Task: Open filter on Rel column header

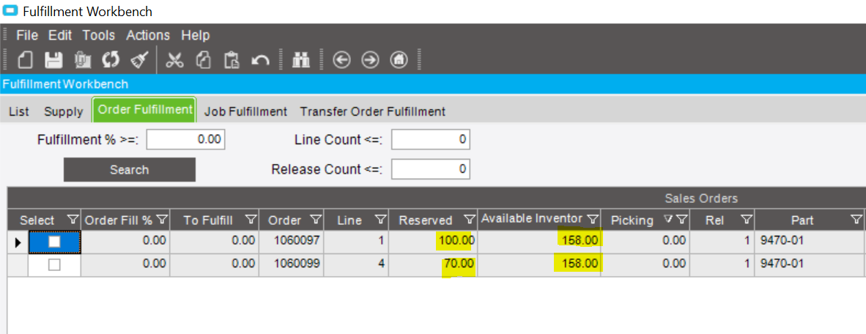Action: pos(746,220)
